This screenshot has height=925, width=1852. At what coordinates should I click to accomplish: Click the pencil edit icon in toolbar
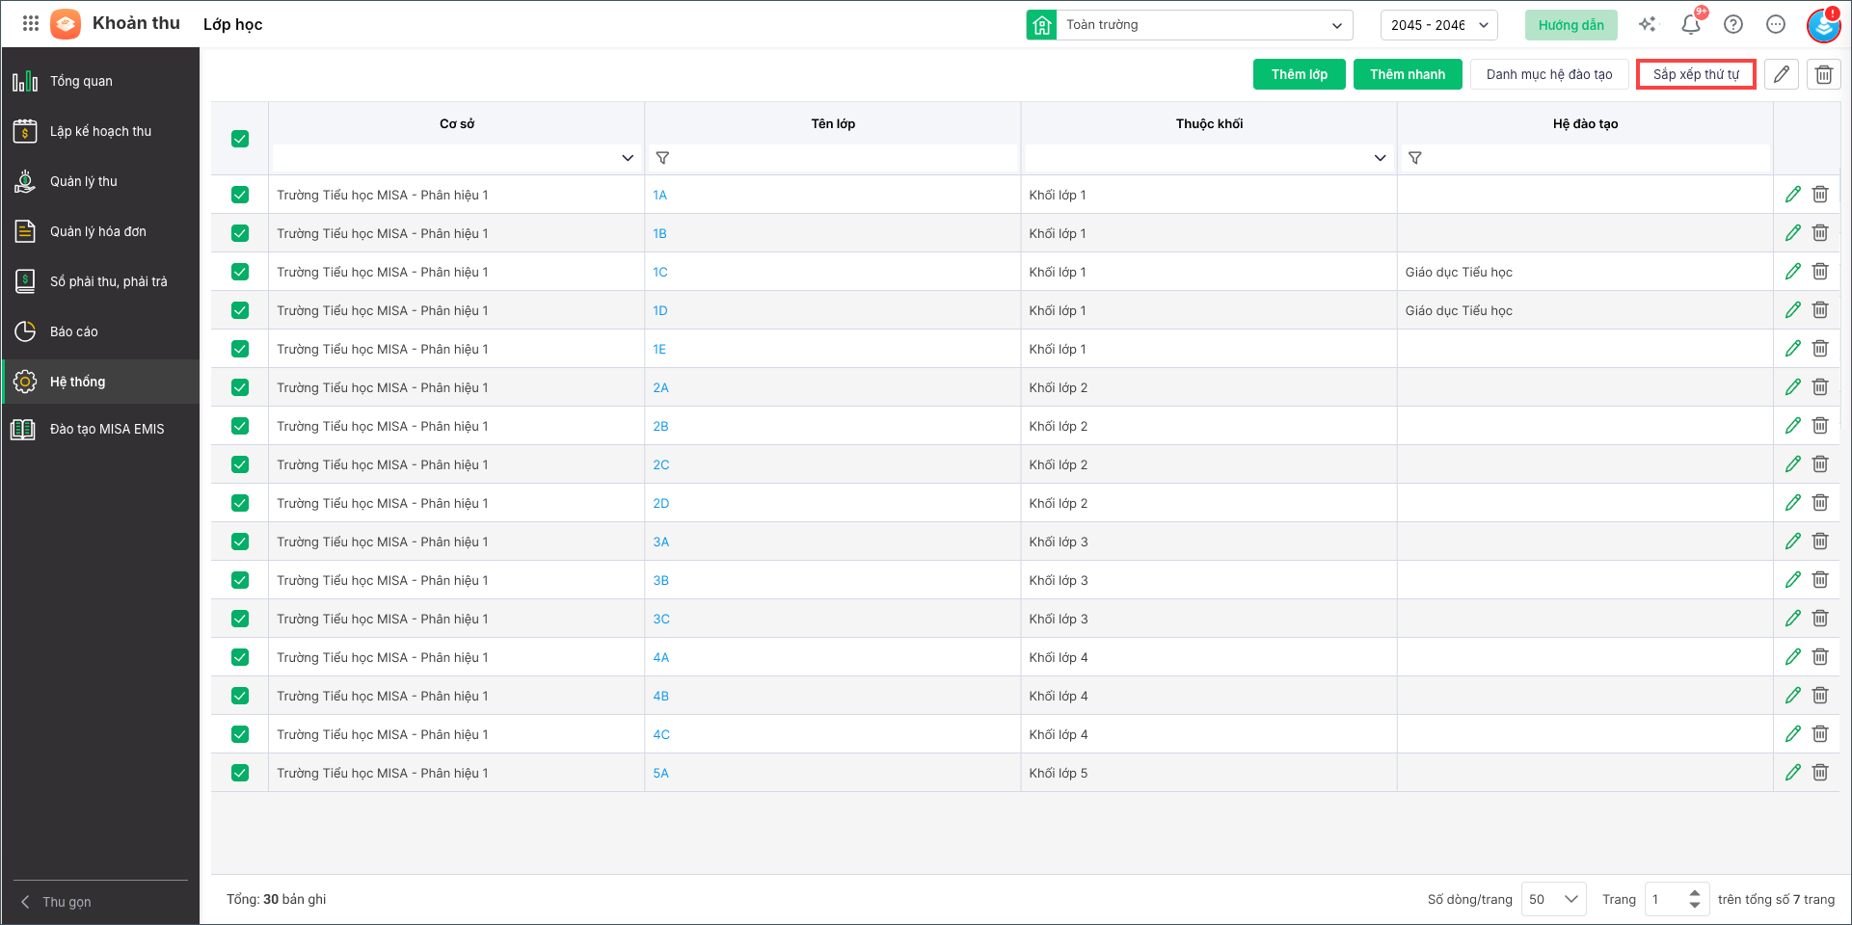click(1782, 74)
